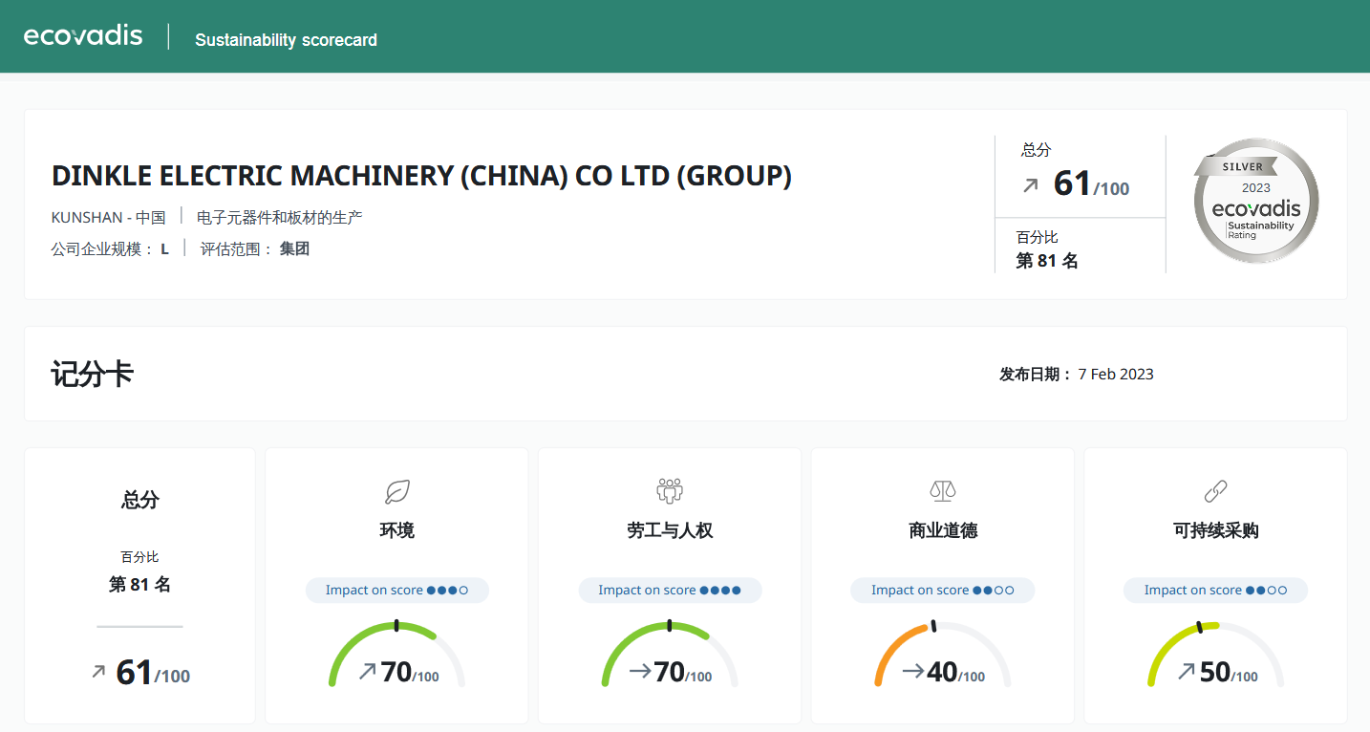Image resolution: width=1370 pixels, height=732 pixels.
Task: Click the header overall score 61/100
Action: (1091, 183)
